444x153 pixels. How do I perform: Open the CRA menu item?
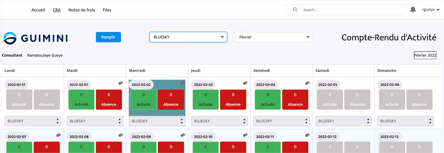pos(57,10)
